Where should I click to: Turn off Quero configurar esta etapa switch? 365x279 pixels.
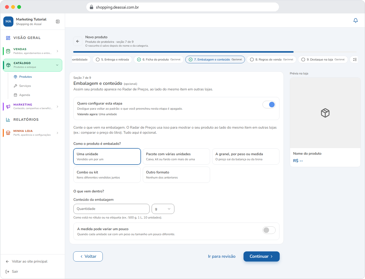pyautogui.click(x=269, y=105)
